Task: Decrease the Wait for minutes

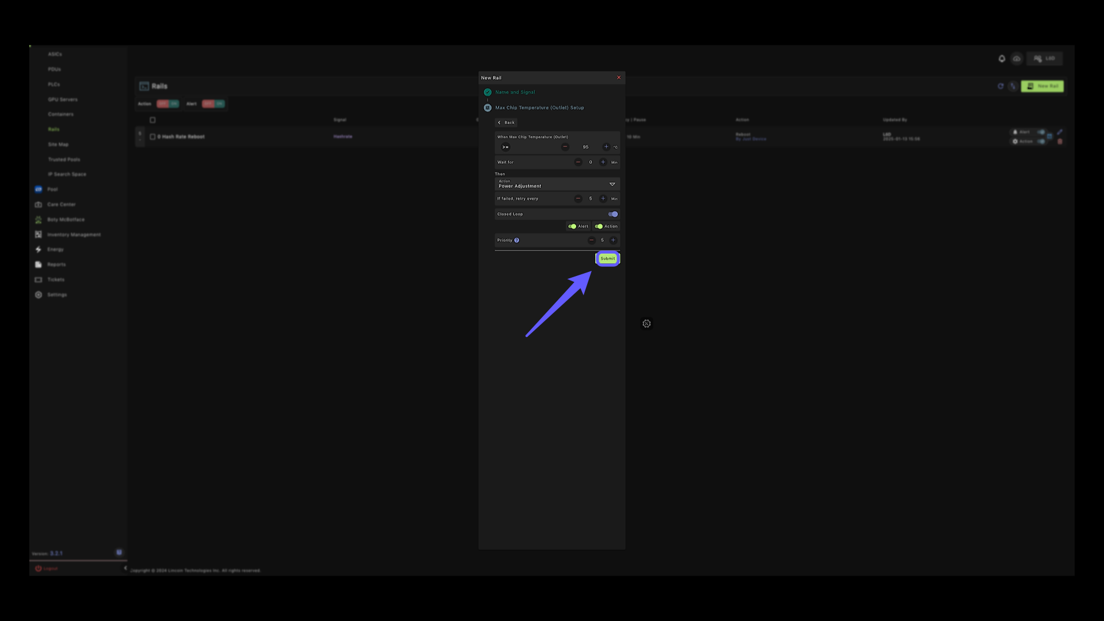Action: 578,162
